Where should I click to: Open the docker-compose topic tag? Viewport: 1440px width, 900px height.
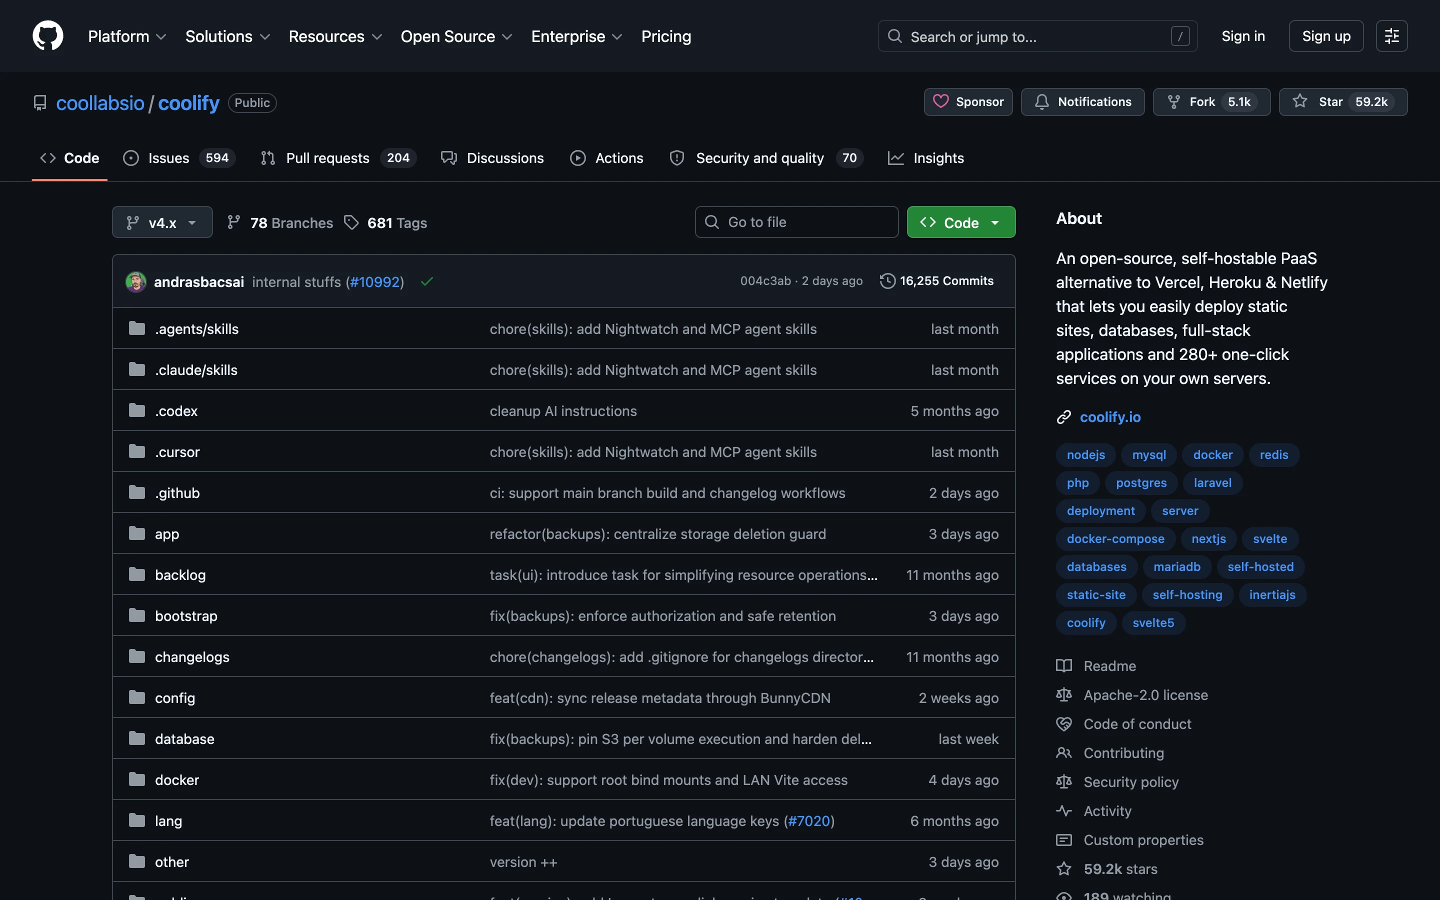pos(1115,538)
